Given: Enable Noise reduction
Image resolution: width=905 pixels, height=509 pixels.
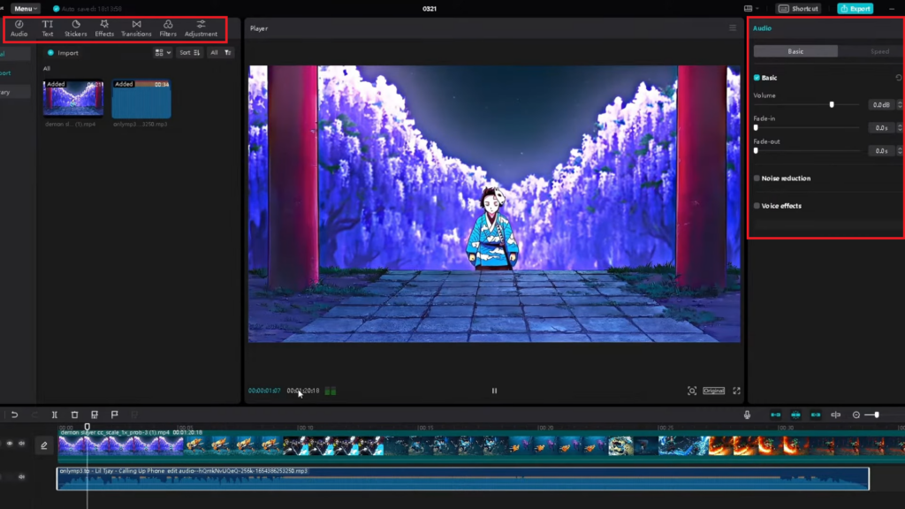Looking at the screenshot, I should click(x=757, y=178).
